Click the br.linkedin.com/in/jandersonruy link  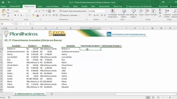tap(129, 34)
